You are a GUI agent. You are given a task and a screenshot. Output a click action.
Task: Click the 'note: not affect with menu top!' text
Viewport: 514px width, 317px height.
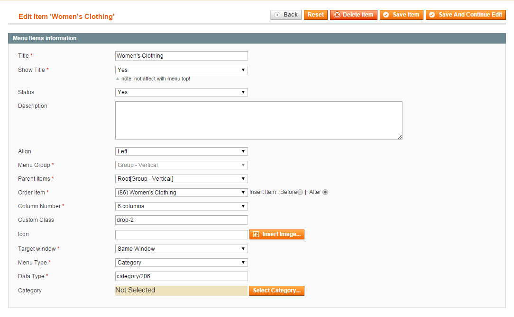[156, 79]
